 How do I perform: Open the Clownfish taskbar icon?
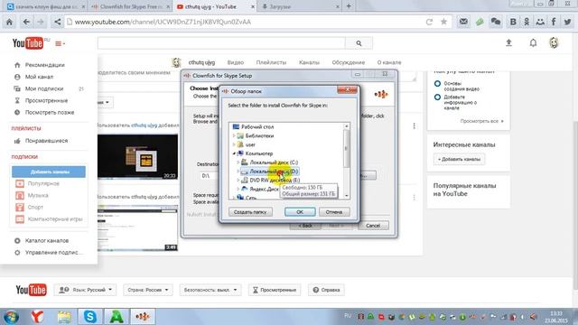pos(143,317)
